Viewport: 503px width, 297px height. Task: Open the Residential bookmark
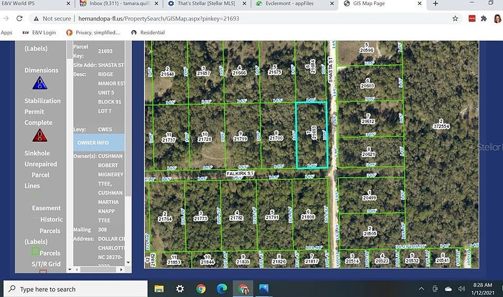pyautogui.click(x=148, y=32)
